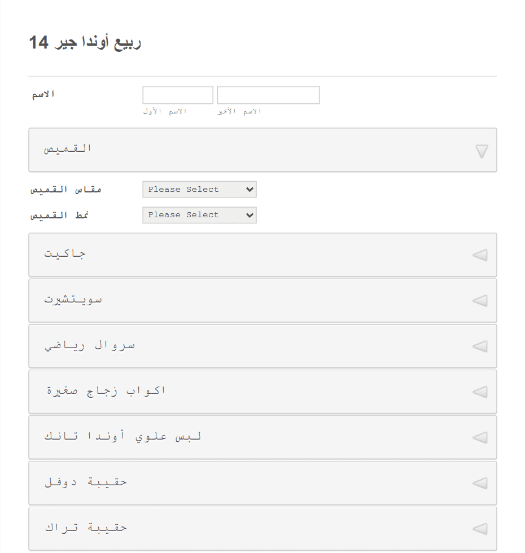
Task: Click the سروال رياضي header text
Action: coord(90,345)
